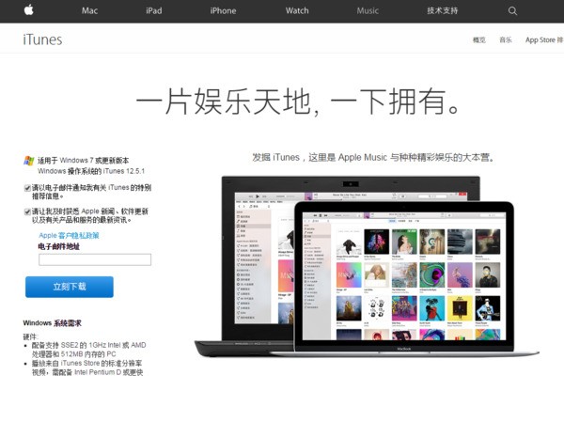Screen dimensions: 564x422
Task: Open the 概览 overview tab
Action: pos(479,39)
